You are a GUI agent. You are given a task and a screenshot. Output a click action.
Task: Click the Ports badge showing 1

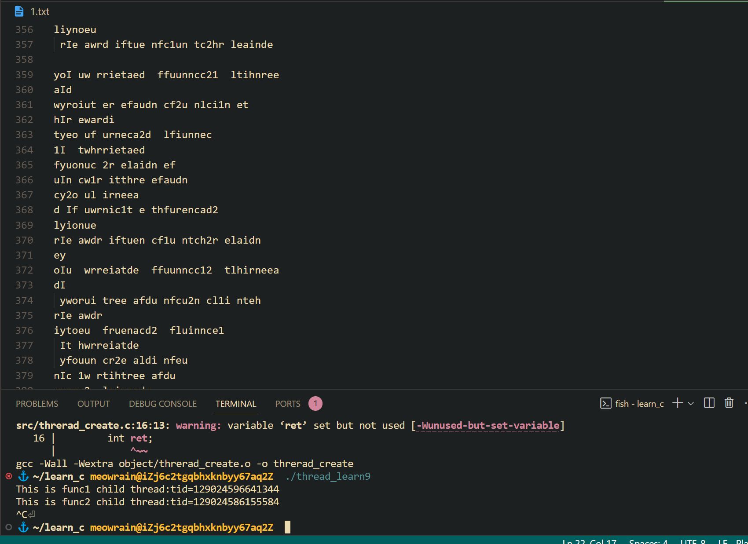(x=315, y=404)
